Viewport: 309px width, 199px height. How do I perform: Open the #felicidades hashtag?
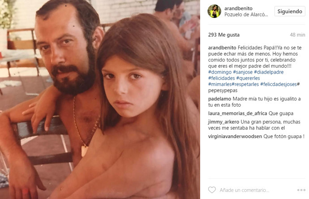[x=222, y=78]
